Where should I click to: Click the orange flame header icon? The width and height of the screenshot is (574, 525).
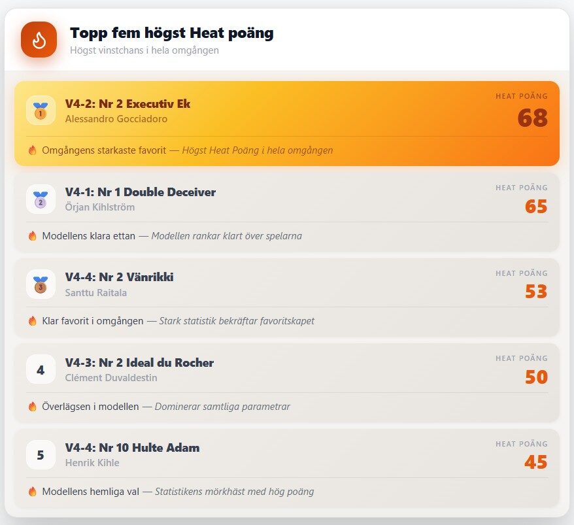tap(39, 39)
